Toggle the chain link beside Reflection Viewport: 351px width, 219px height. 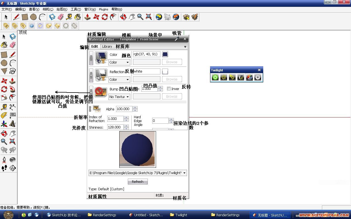pyautogui.click(x=91, y=76)
